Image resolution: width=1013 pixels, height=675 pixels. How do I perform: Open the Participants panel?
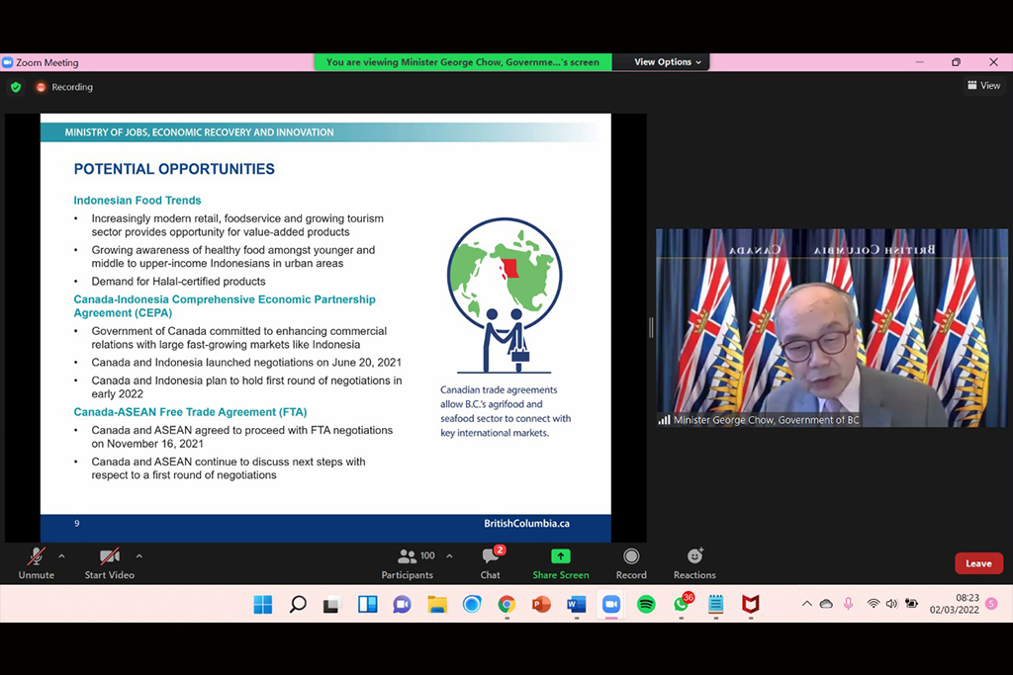pos(407,563)
